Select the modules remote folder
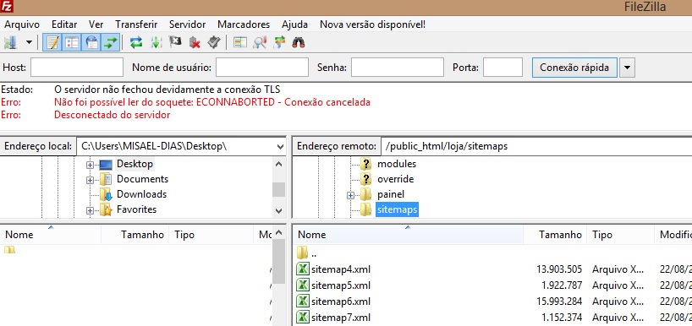Screen dimensions: 692x326 tap(396, 164)
